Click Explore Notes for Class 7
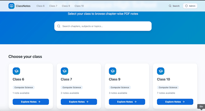 coord(79,102)
